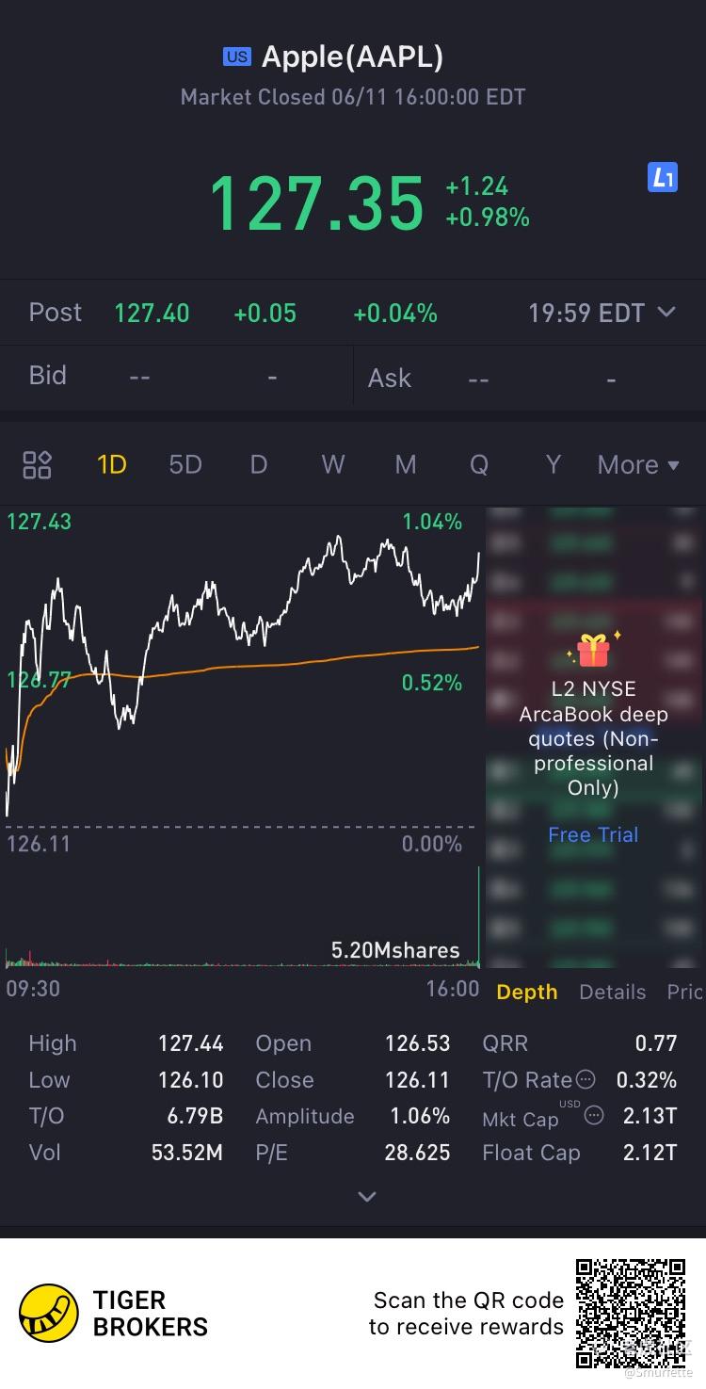Tap the Market Closed 06/11 status line
Viewport: 706px width, 1389px height.
point(352,97)
